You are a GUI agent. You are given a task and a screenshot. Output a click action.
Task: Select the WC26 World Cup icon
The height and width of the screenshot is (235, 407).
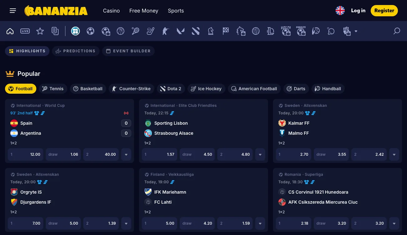(75, 31)
